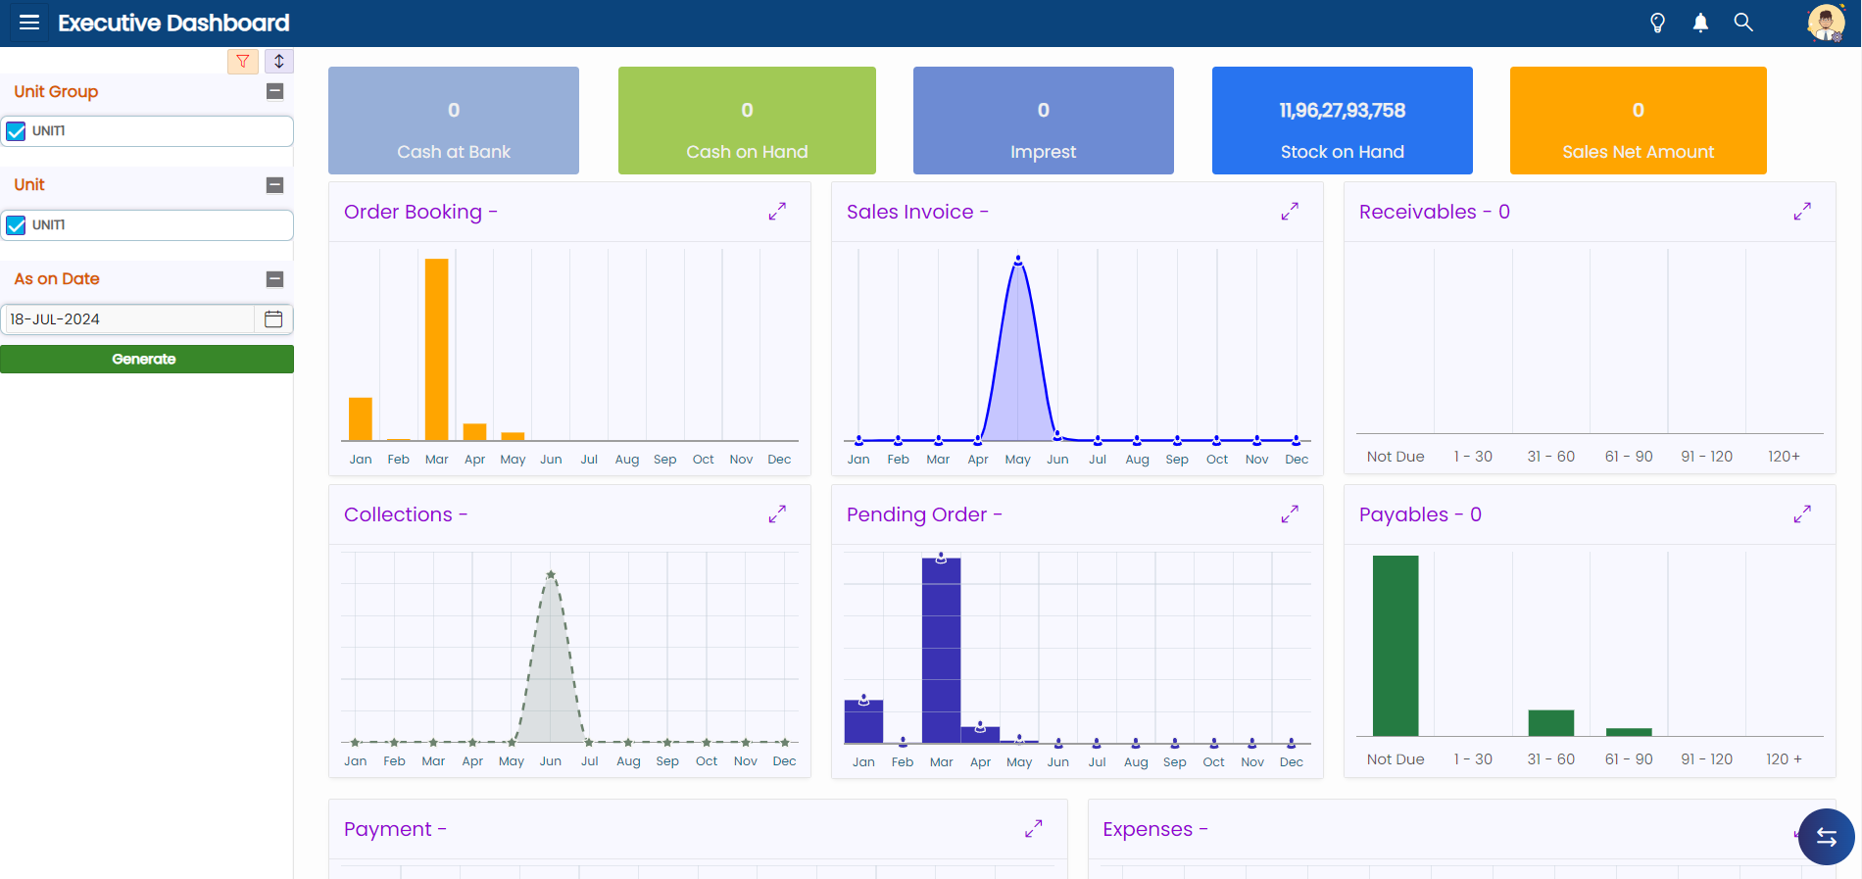This screenshot has width=1862, height=879.
Task: Open notifications bell icon
Action: point(1700,23)
